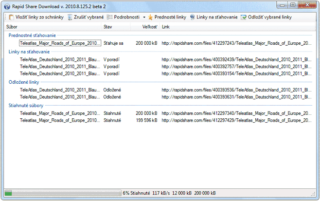This screenshot has width=320, height=201.
Task: Click the Rapid Share app icon in title bar
Action: click(x=6, y=5)
